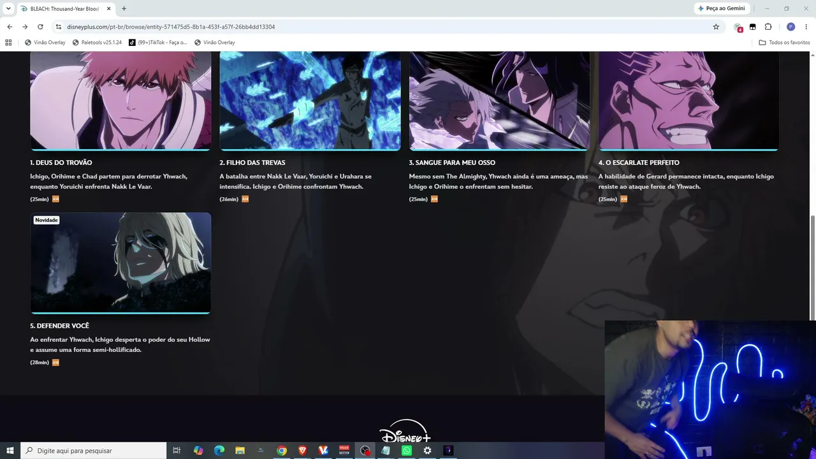This screenshot has width=816, height=459.
Task: Open the Todos os favoritos folder
Action: pos(785,43)
